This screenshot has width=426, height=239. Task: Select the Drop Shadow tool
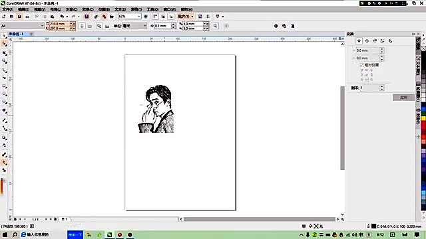click(4, 137)
